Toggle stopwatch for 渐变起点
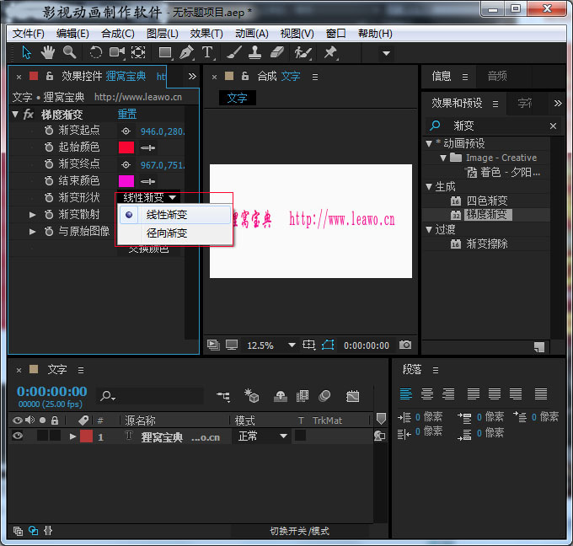Screen dimensions: 573x546 (49, 130)
